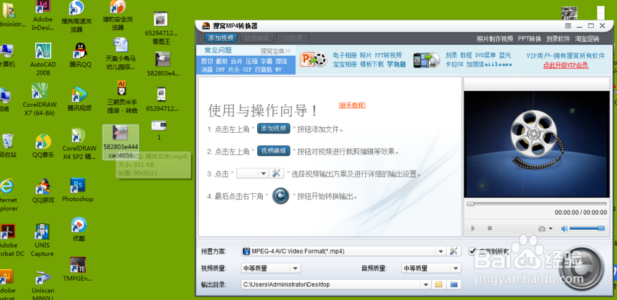Screen dimensions: 617x300
Task: Click the 添加视频 toolbar button
Action: [221, 38]
